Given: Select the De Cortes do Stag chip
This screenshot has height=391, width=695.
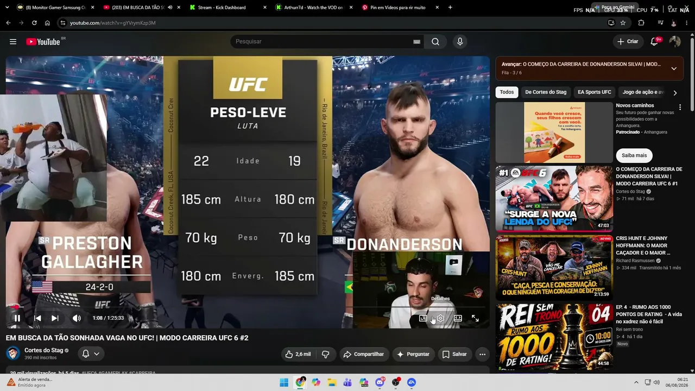Looking at the screenshot, I should (x=546, y=92).
